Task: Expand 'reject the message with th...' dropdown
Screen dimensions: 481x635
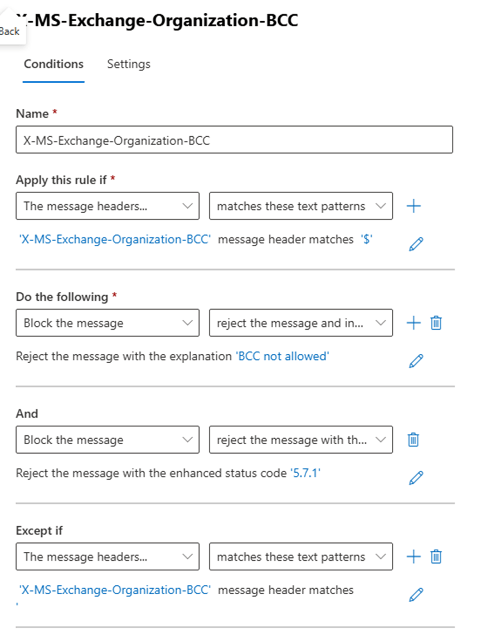Action: coord(300,440)
